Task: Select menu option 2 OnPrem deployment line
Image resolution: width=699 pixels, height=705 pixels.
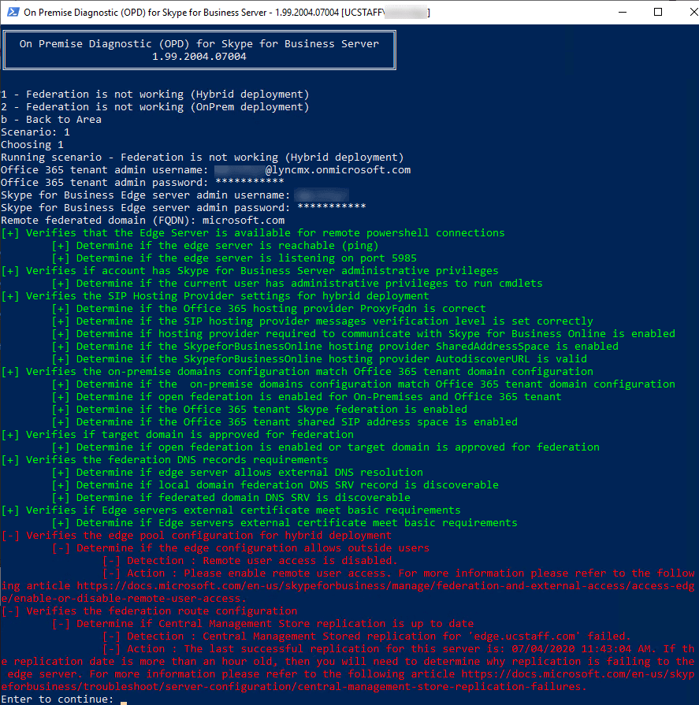Action: [154, 107]
